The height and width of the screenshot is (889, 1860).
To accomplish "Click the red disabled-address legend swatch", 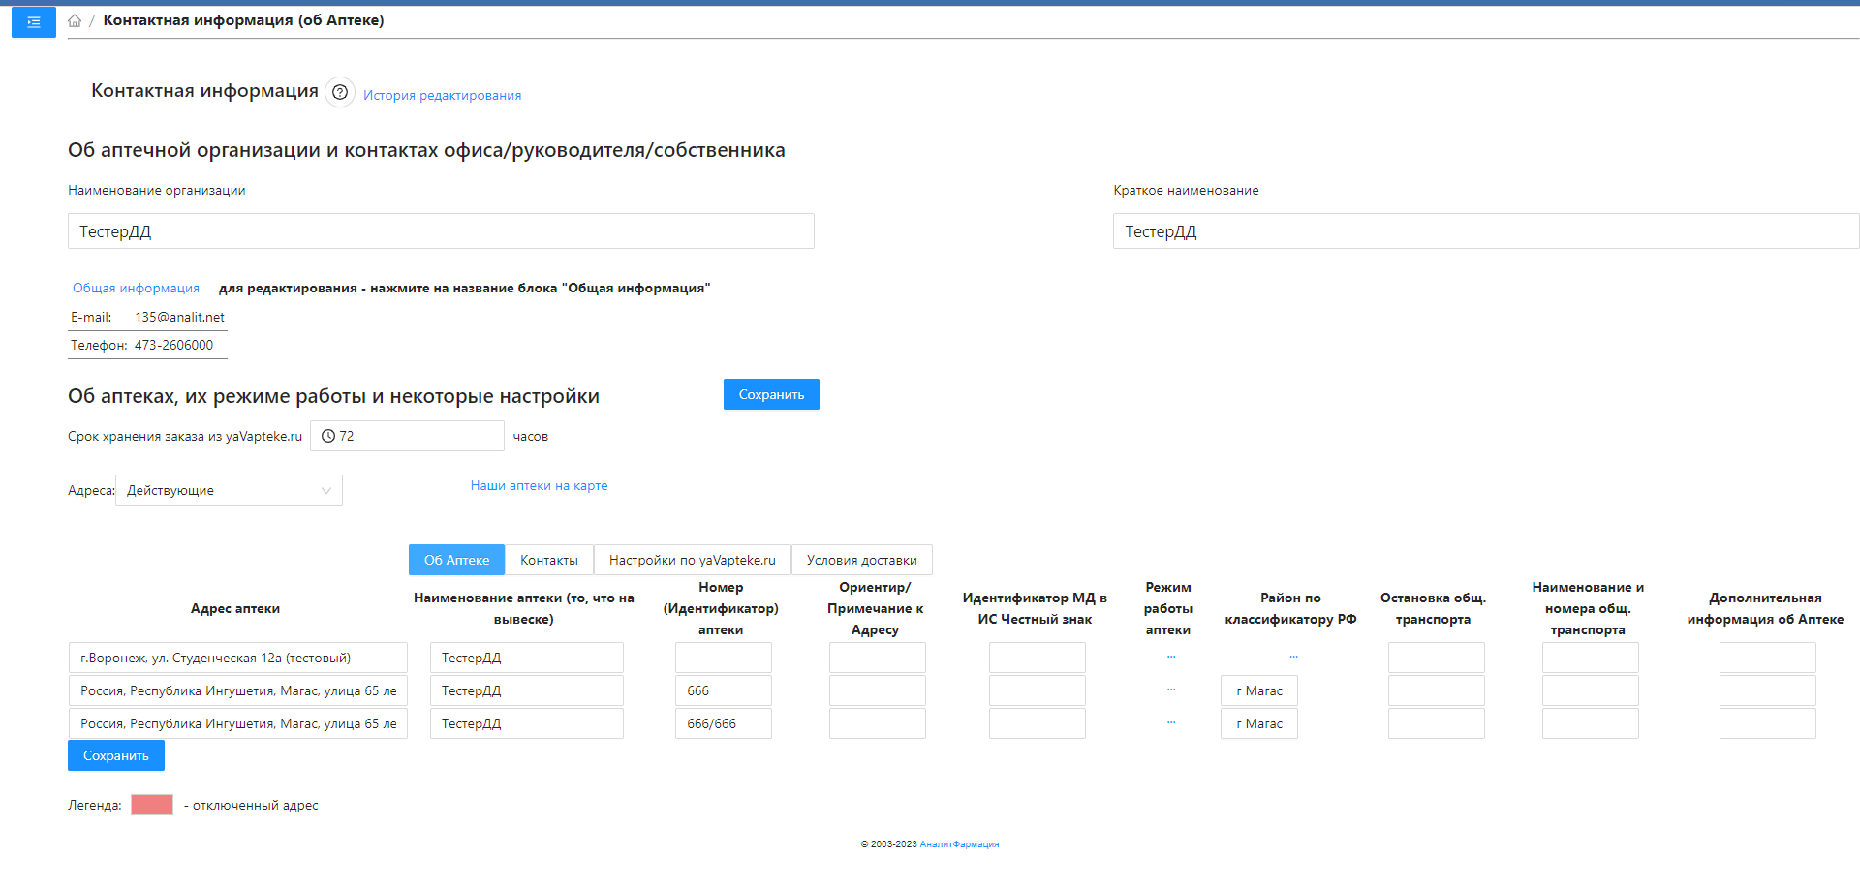I will 152,805.
